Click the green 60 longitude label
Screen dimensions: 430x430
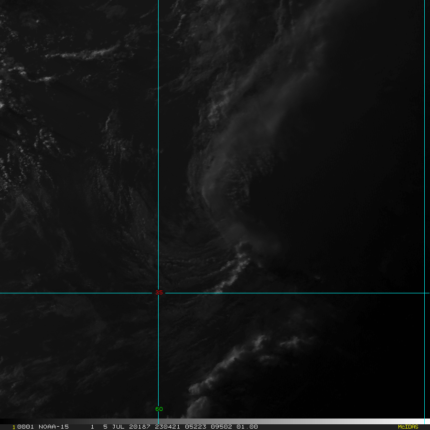(x=159, y=409)
